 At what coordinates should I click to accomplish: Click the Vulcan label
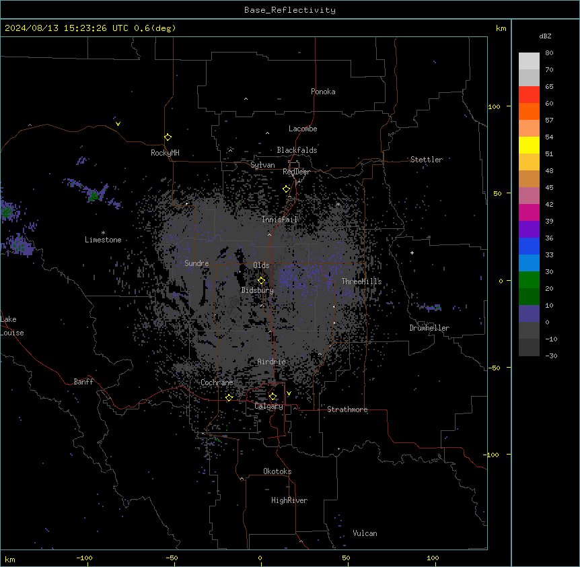365,533
